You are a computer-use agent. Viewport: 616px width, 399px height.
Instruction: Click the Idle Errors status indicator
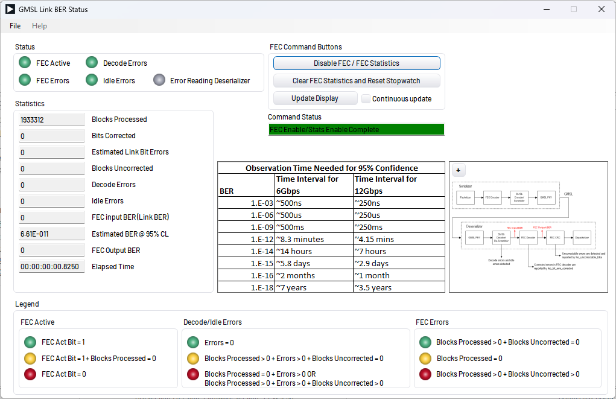92,80
